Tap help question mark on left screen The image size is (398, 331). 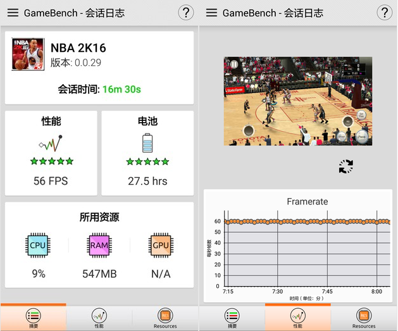pos(186,13)
